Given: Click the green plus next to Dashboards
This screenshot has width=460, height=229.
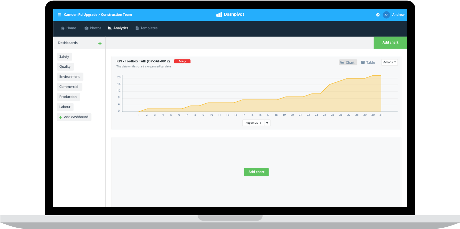Looking at the screenshot, I should coord(100,44).
